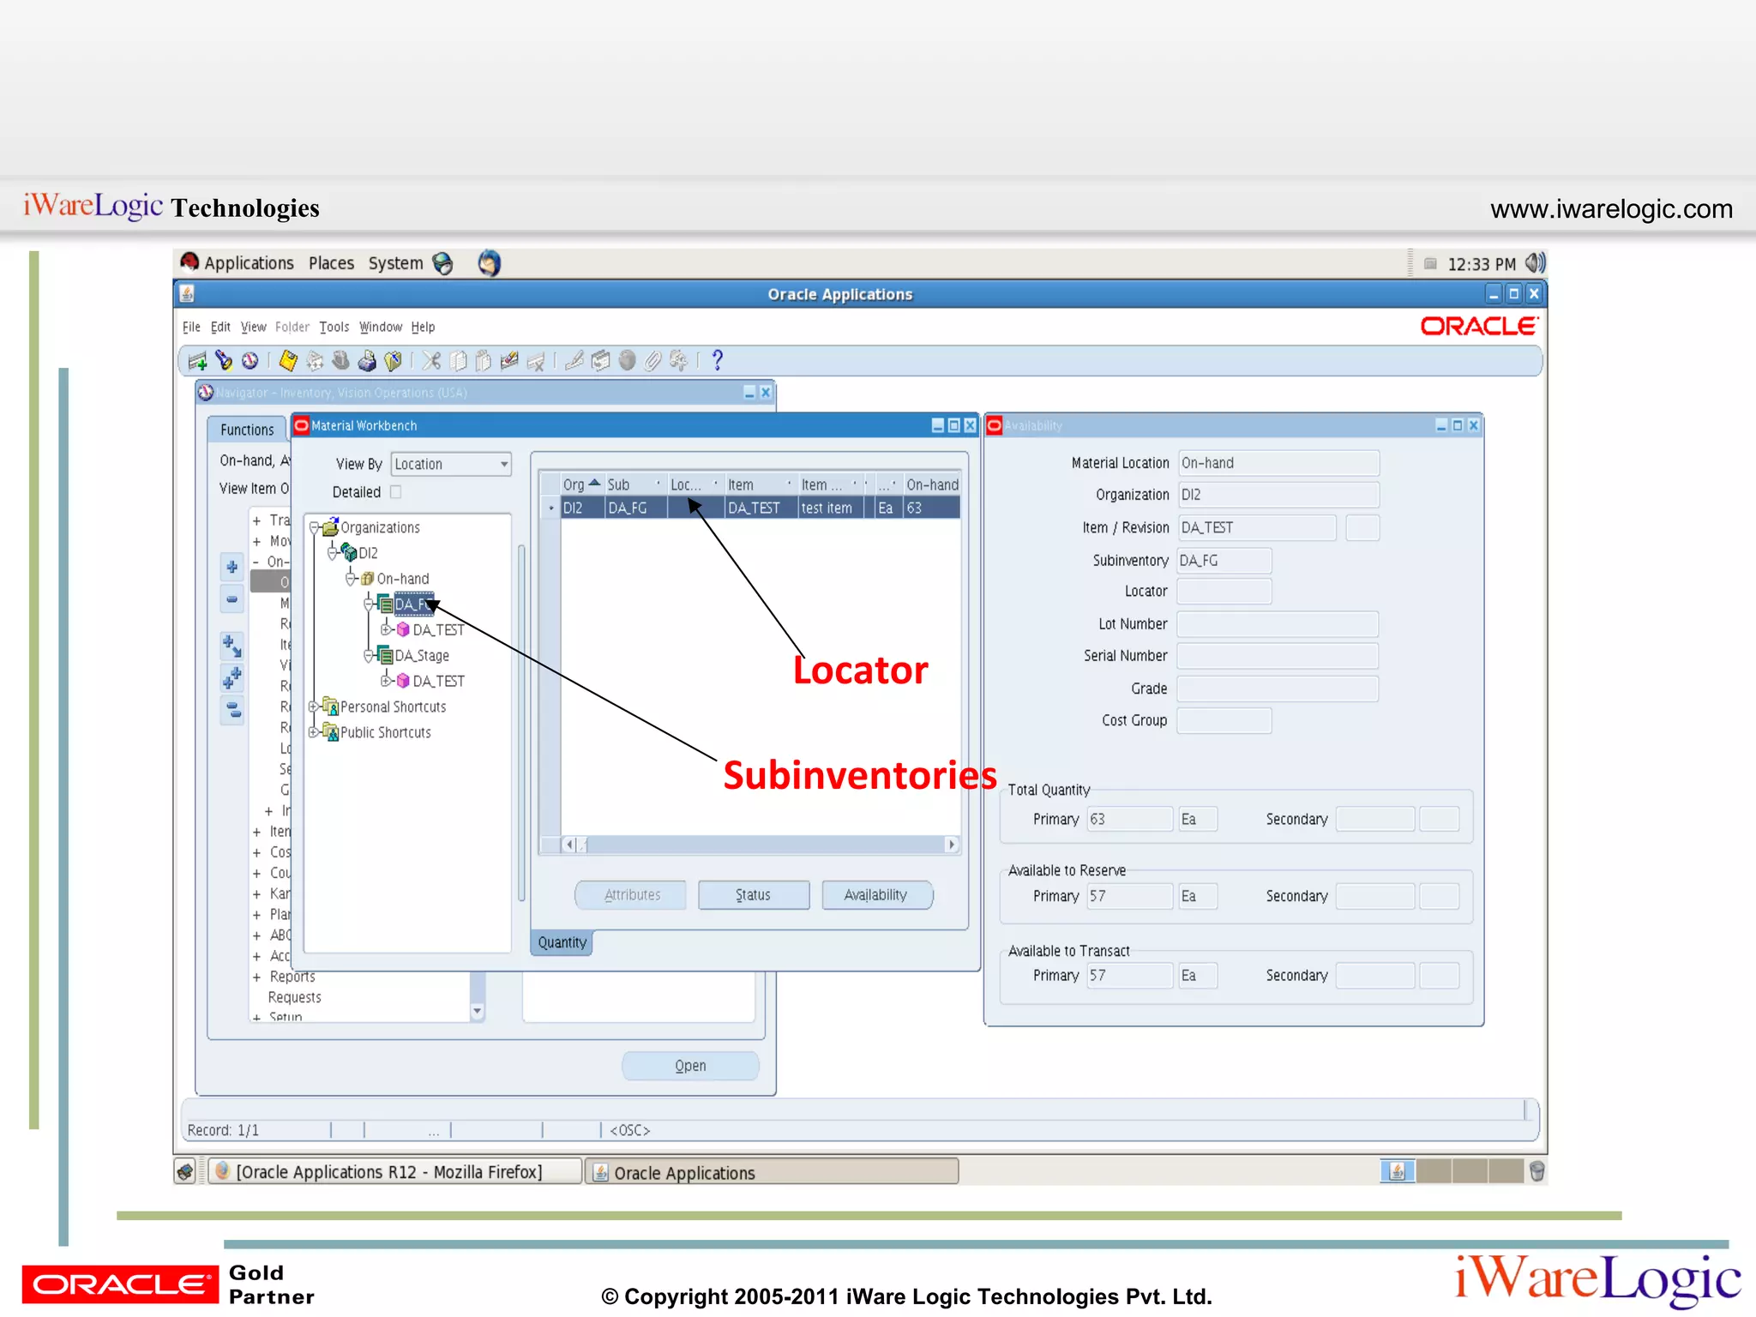Expand the Public Shortcuts node
1756x1317 pixels.
[315, 732]
